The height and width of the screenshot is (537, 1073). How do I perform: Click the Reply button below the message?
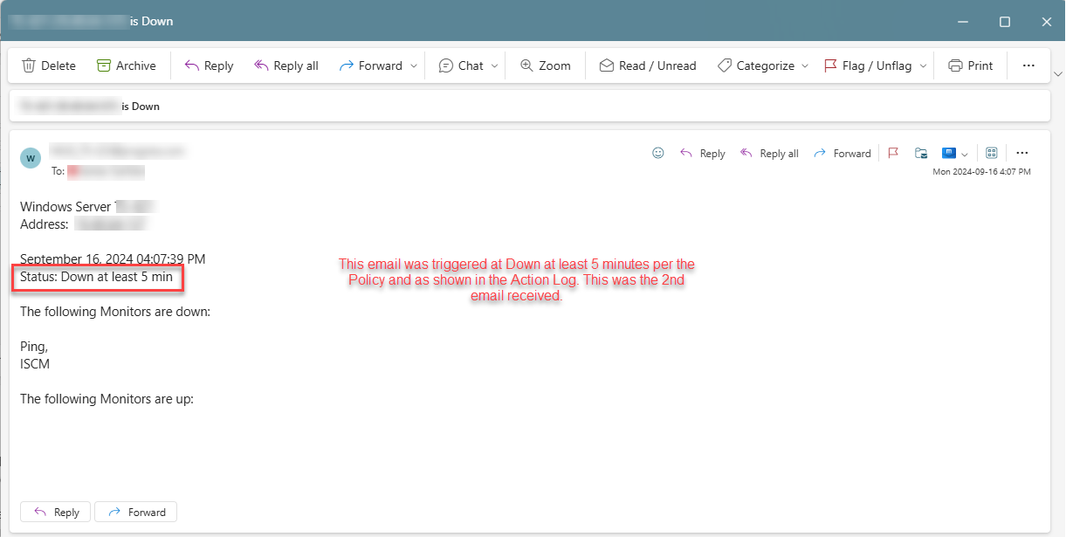(56, 512)
